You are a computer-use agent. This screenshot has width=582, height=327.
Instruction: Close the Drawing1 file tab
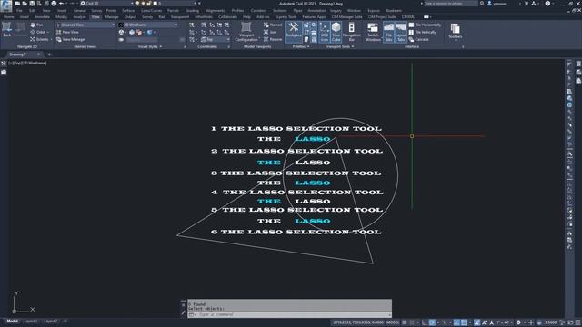(38, 54)
